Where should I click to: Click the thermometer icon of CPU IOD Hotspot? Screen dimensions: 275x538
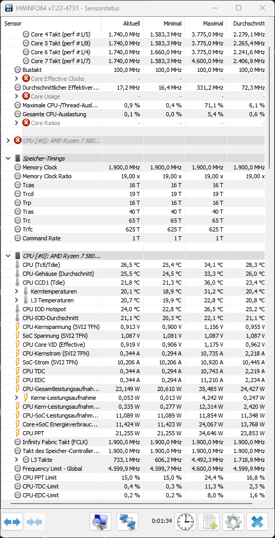(x=18, y=309)
